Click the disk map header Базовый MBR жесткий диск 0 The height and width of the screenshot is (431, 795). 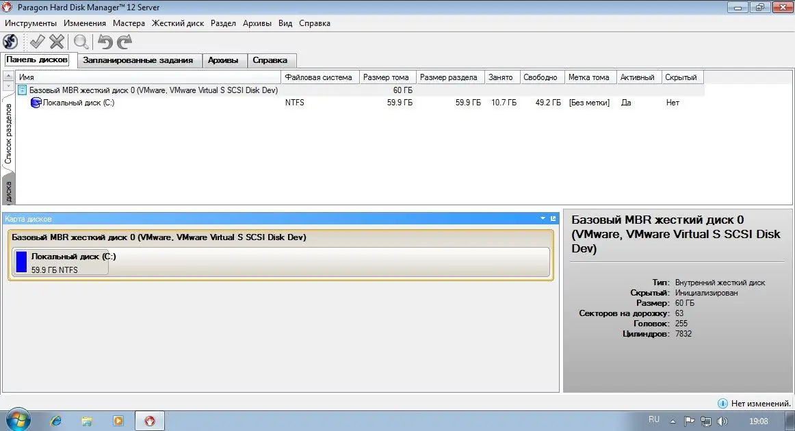pos(159,237)
